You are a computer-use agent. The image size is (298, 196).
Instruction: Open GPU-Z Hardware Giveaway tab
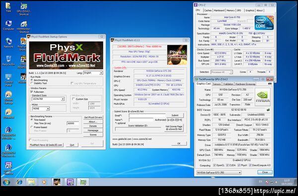(x=245, y=84)
